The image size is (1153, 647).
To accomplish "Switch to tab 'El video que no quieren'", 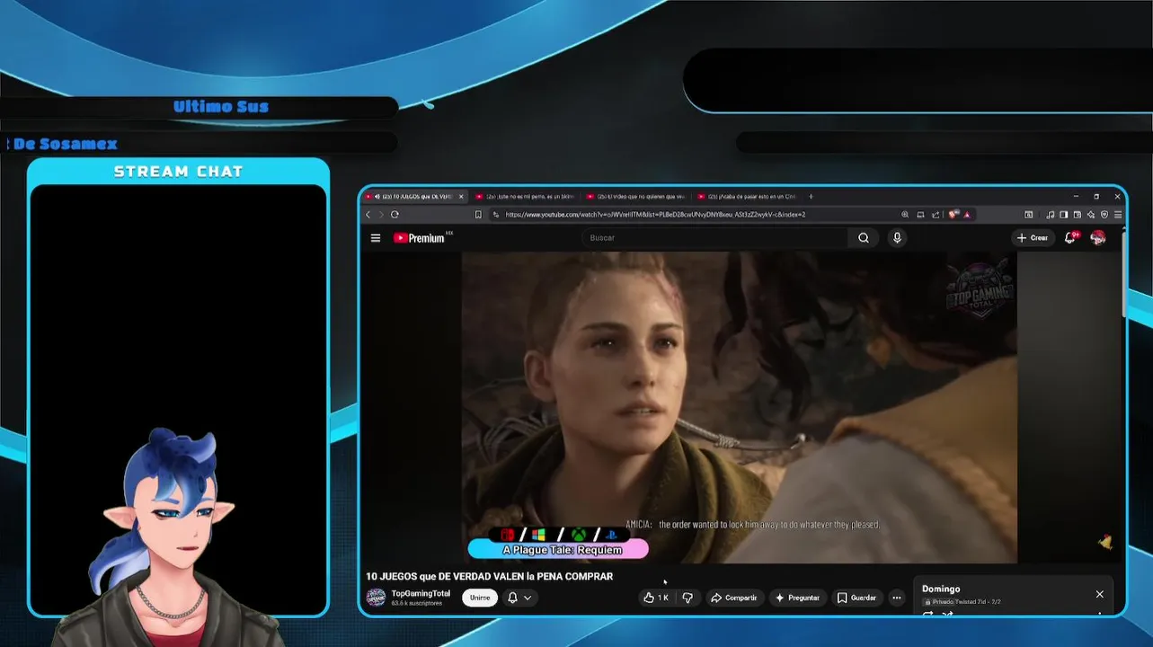I will (637, 197).
